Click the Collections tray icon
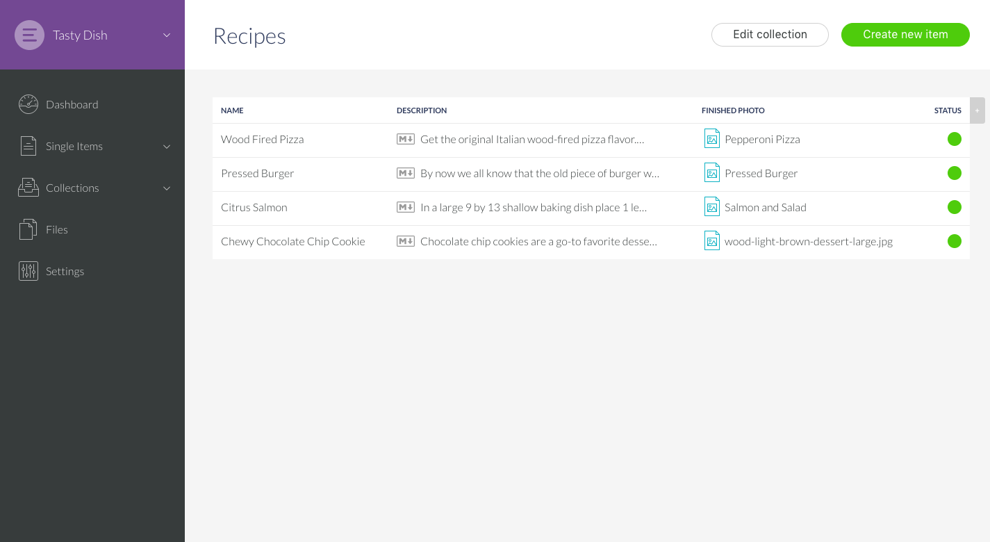 pos(28,188)
